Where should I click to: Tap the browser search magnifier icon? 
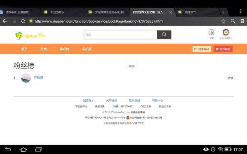point(233,21)
